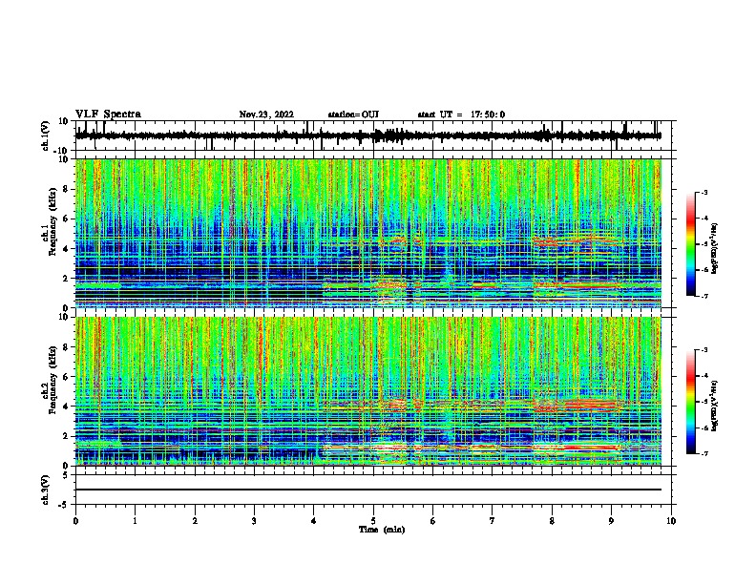
Task: Click the ch.2 spectrogram panel
Action: click(368, 391)
